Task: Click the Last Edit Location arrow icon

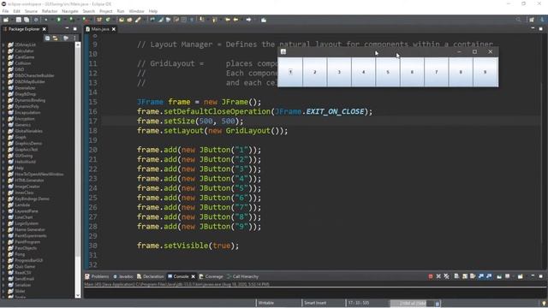Action: coord(228,20)
